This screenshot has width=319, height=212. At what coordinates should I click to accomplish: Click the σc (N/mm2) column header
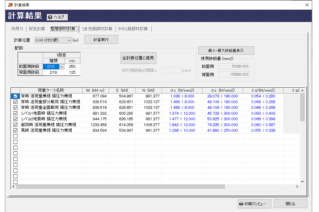tap(182, 90)
